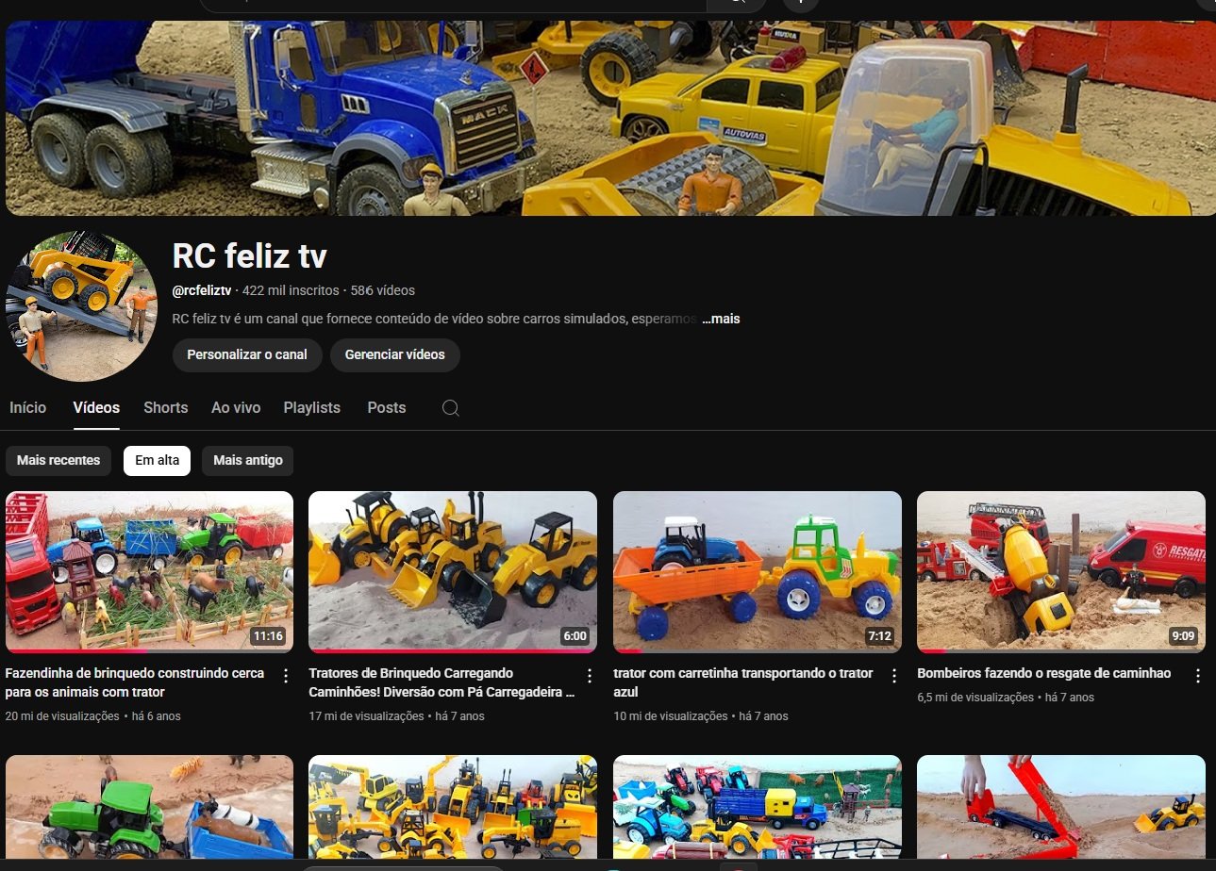Open second-row red dump truck with hand thumbnail
1216x871 pixels.
tap(1061, 806)
